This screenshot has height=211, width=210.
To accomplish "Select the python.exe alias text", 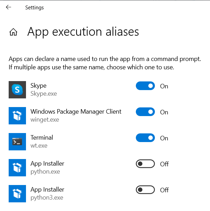I will [45, 172].
